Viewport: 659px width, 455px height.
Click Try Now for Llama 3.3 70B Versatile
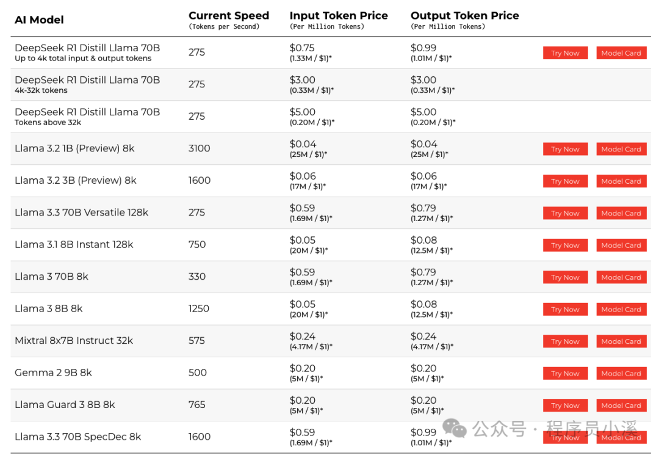pyautogui.click(x=565, y=213)
